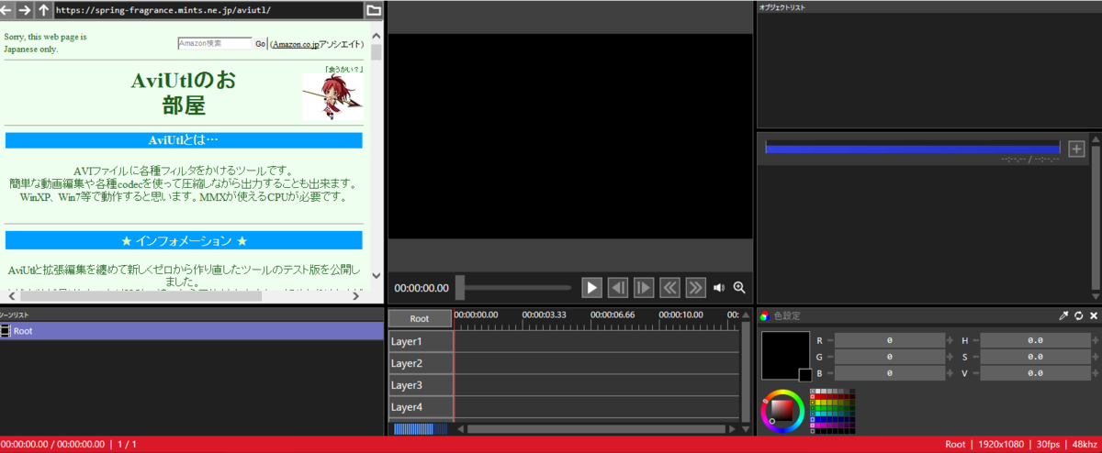
Task: Step forward one frame
Action: pyautogui.click(x=645, y=287)
